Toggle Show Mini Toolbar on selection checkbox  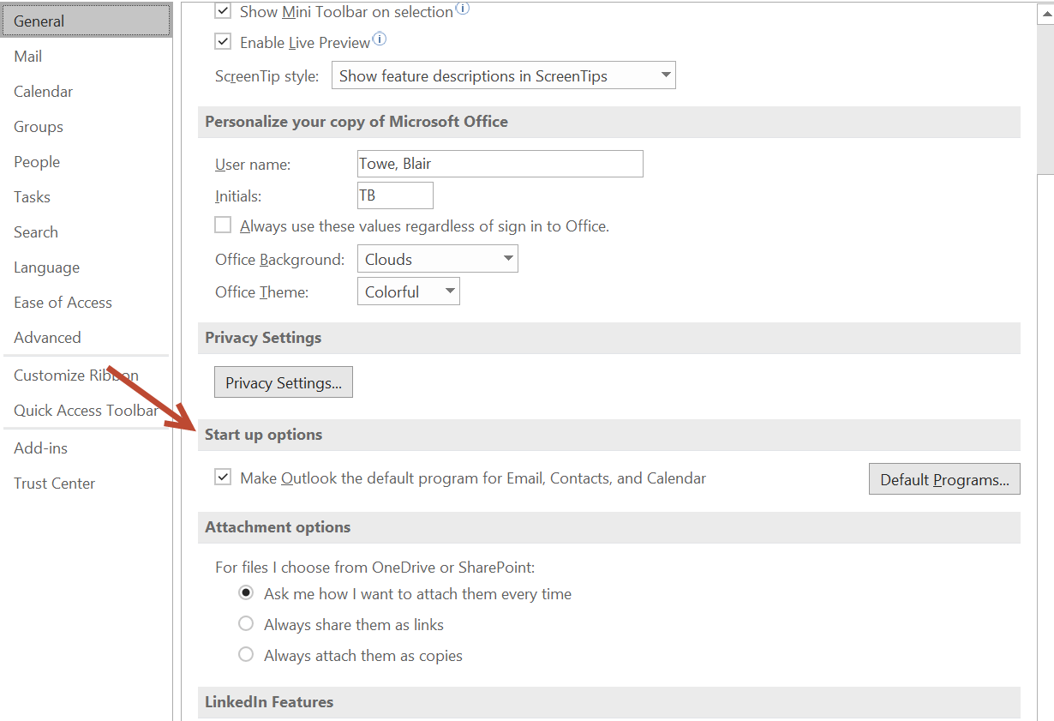(x=223, y=11)
